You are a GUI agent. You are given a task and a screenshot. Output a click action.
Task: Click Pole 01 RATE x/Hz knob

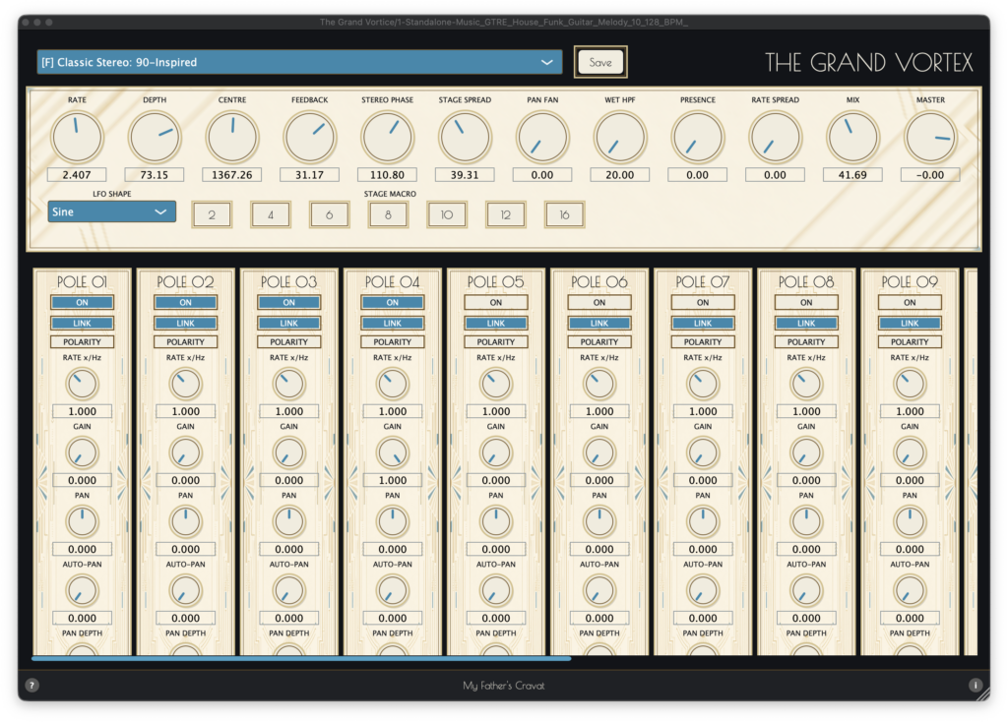click(x=83, y=385)
